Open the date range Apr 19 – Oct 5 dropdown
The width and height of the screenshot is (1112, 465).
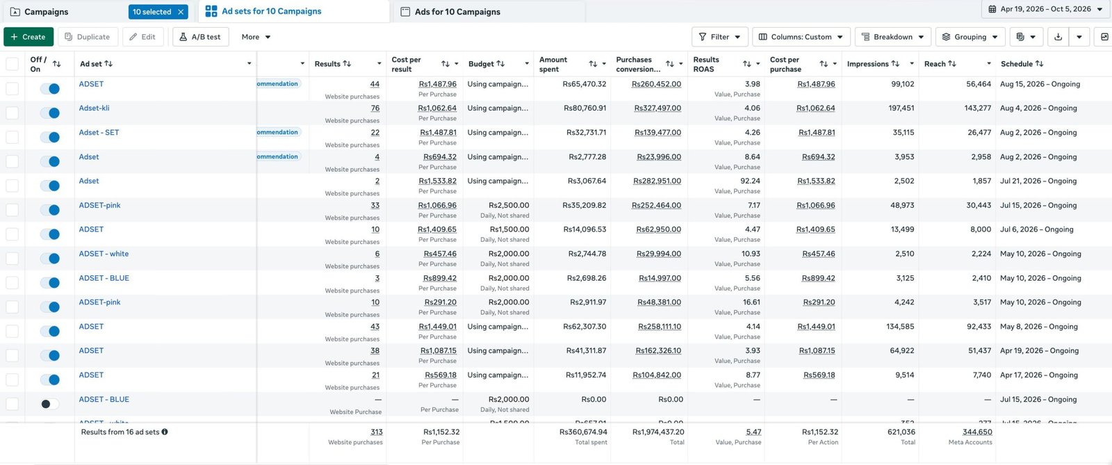pos(1046,9)
